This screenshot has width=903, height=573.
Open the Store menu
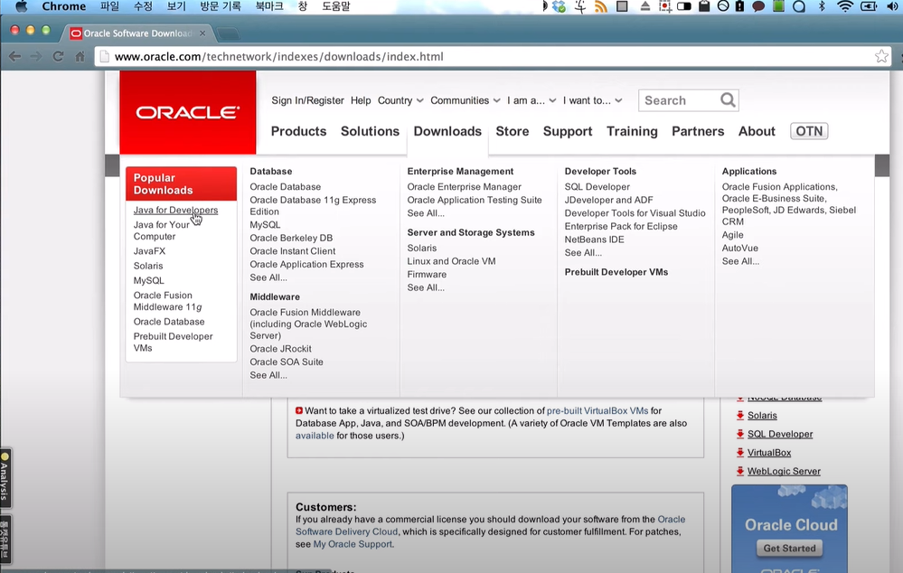pyautogui.click(x=512, y=131)
